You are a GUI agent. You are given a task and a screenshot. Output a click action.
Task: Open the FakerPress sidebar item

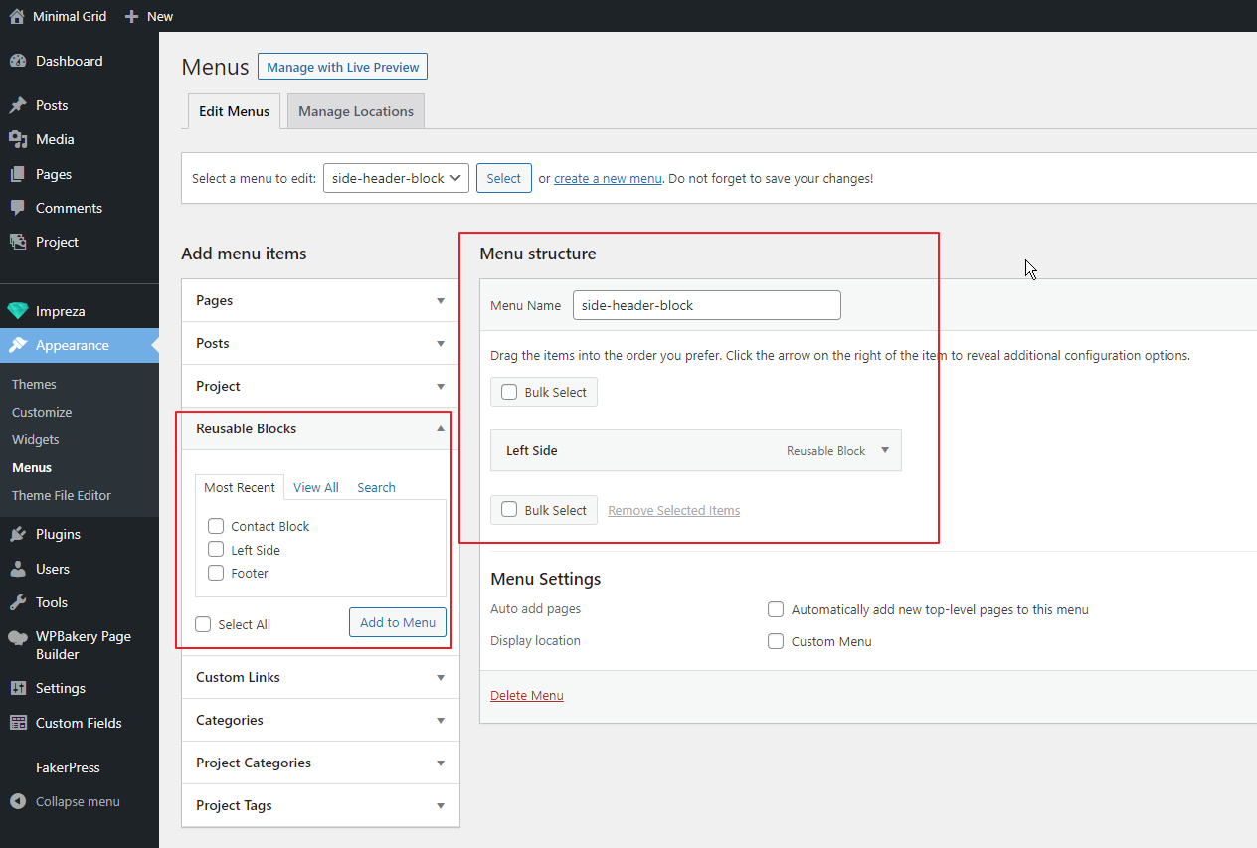coord(68,767)
